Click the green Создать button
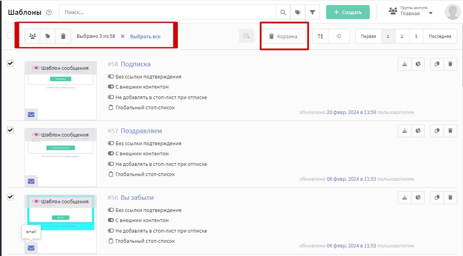Viewport: 463px width, 256px height. tap(348, 12)
